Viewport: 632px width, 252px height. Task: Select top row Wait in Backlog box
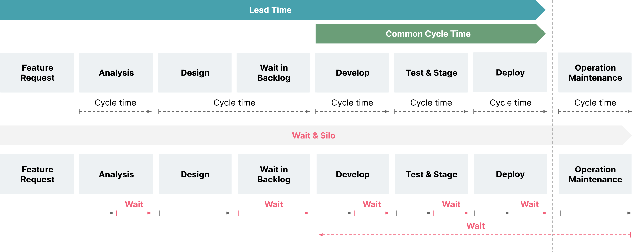point(274,73)
